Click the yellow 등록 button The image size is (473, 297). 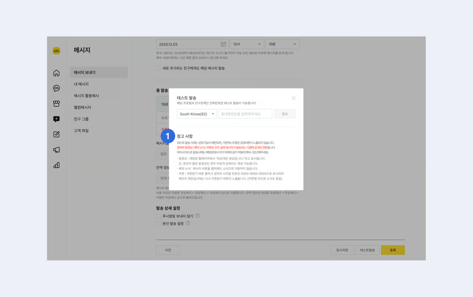coord(393,250)
